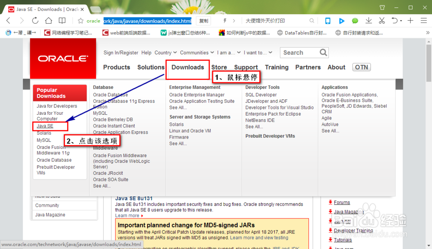This screenshot has height=249, width=432.
Task: Open NetBeans IDE link
Action: point(260,120)
